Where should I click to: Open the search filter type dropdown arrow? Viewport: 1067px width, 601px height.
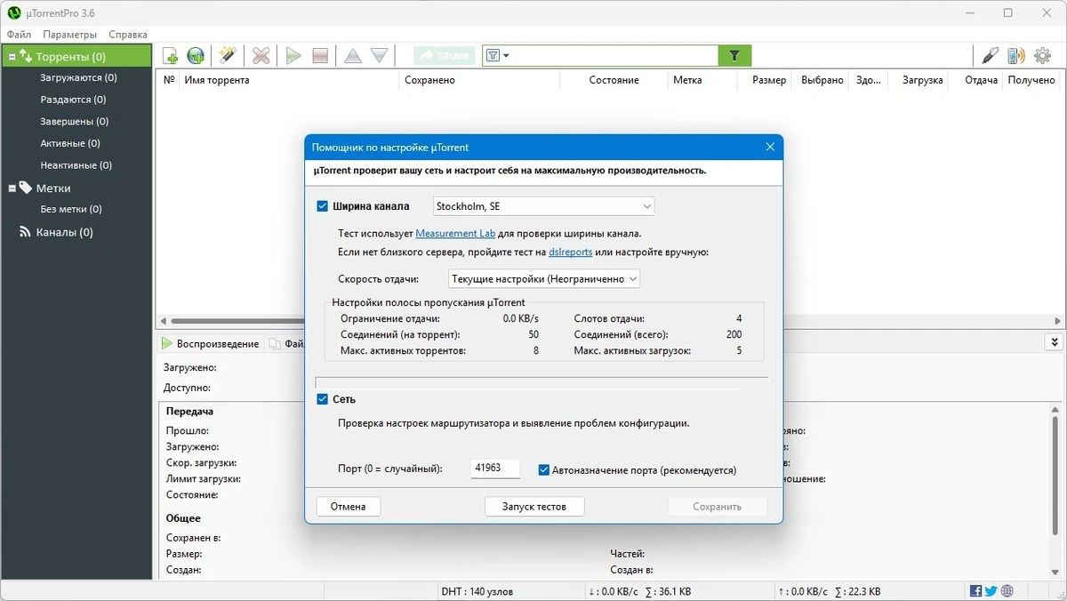coord(506,56)
